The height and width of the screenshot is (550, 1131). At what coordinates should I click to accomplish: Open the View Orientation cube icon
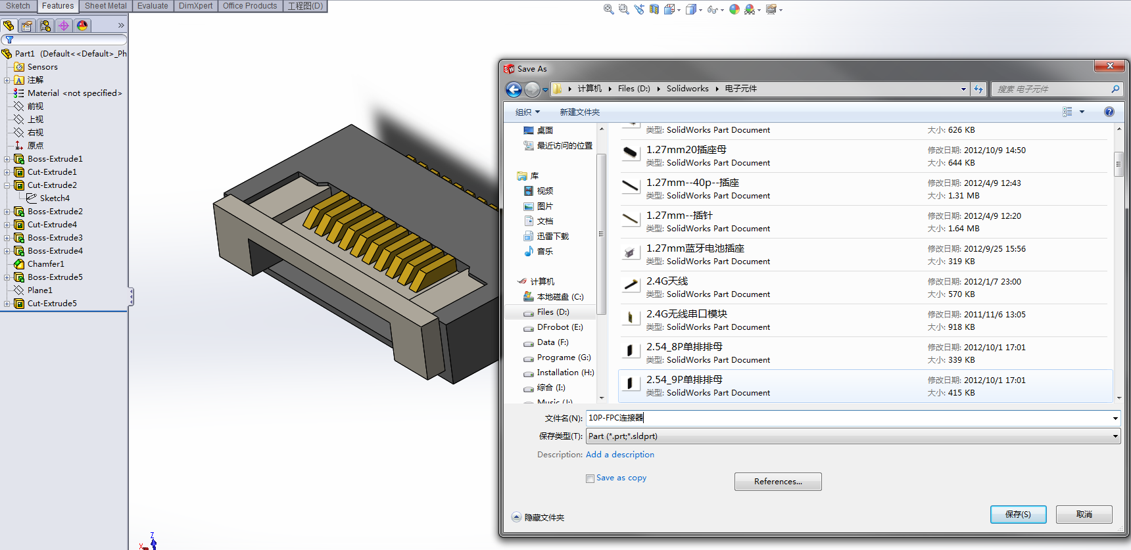point(669,9)
